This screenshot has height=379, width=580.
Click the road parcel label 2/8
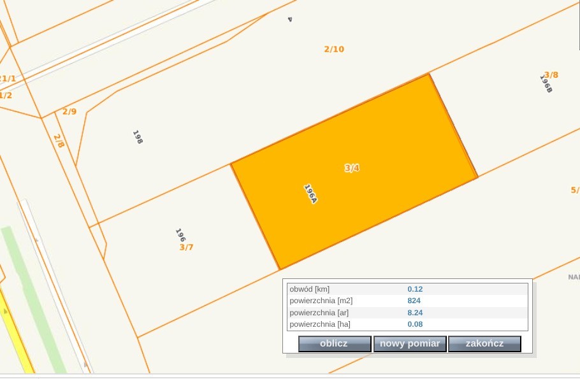click(59, 141)
